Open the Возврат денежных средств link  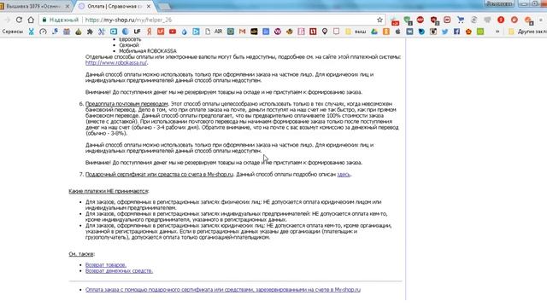(119, 271)
